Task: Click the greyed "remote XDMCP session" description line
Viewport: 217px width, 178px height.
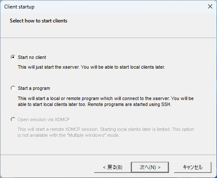Action: tap(106, 129)
